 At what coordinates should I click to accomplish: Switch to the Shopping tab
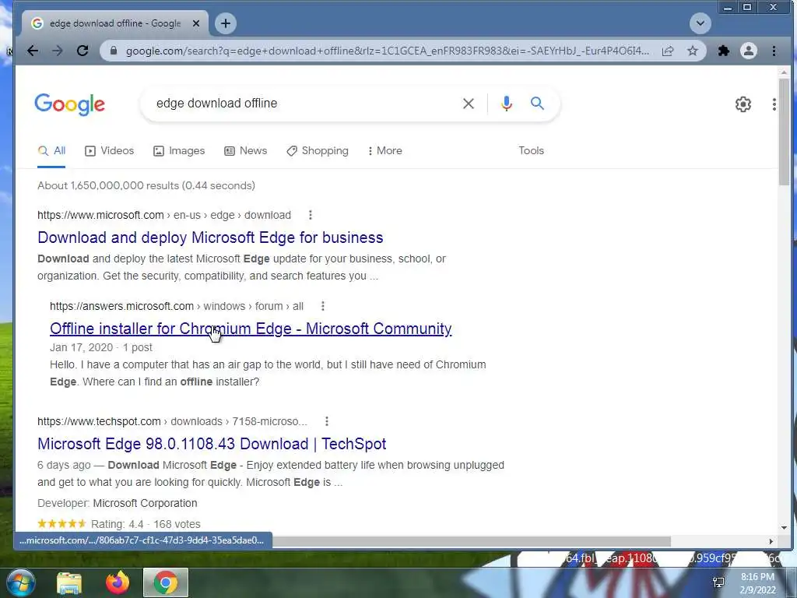318,151
